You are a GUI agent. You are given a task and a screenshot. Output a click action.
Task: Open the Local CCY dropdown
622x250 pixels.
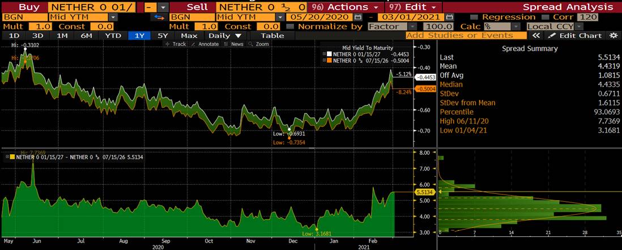tap(579, 27)
